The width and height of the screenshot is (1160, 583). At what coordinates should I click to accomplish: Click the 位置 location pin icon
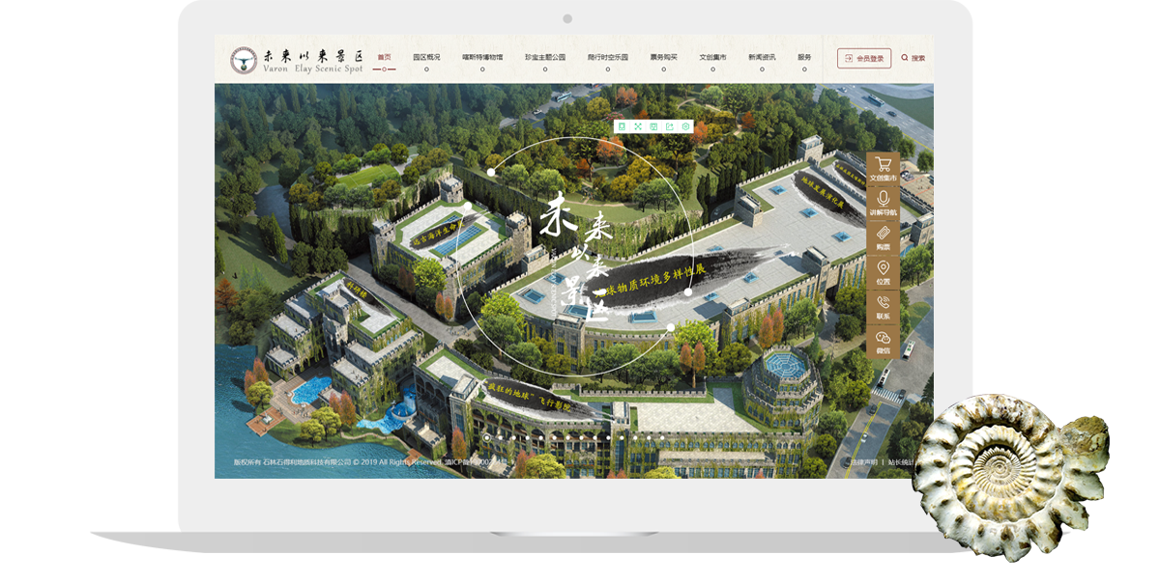click(x=883, y=270)
